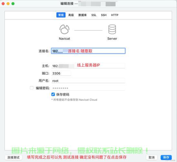Minimize the window with the yellow button
The height and width of the screenshot is (162, 177).
[8, 4]
